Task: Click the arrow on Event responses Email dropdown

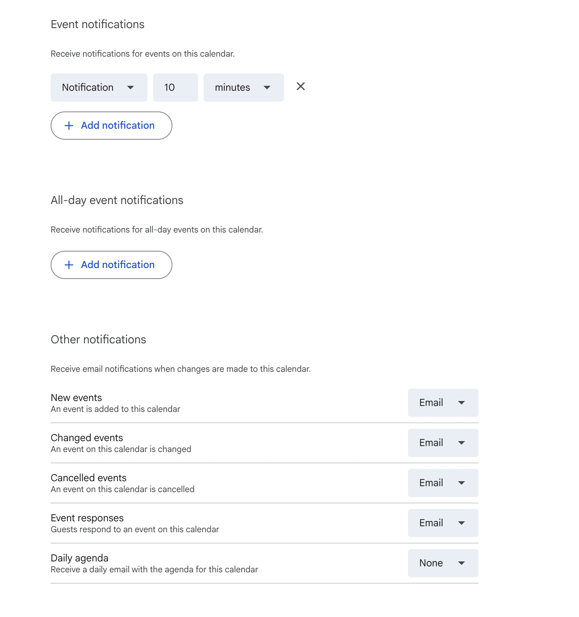Action: tap(462, 523)
